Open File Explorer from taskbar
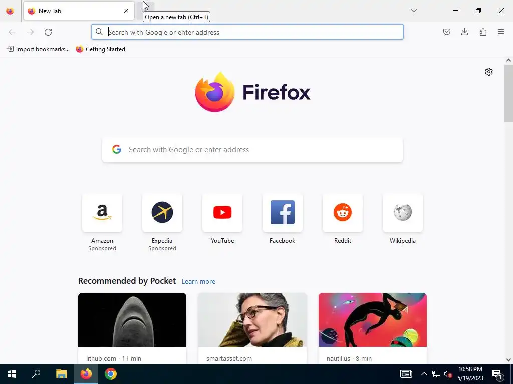 pyautogui.click(x=61, y=374)
